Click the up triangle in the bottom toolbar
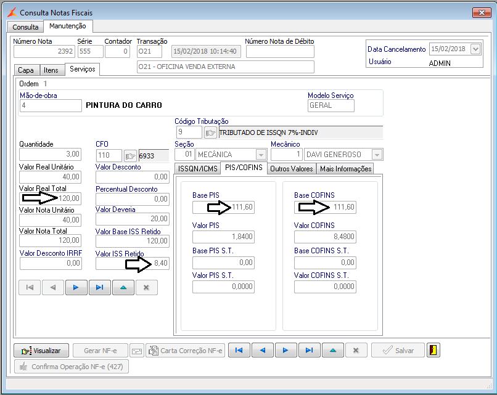497x395 pixels. click(333, 350)
